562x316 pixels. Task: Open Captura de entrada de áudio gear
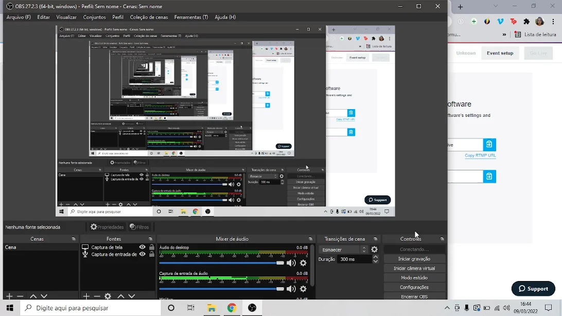coord(303,289)
